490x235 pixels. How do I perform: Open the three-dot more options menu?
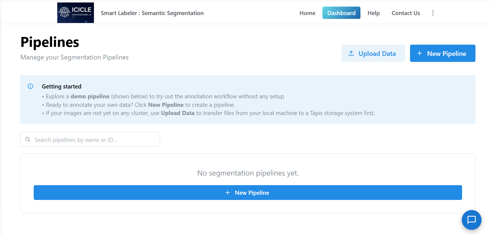point(433,13)
